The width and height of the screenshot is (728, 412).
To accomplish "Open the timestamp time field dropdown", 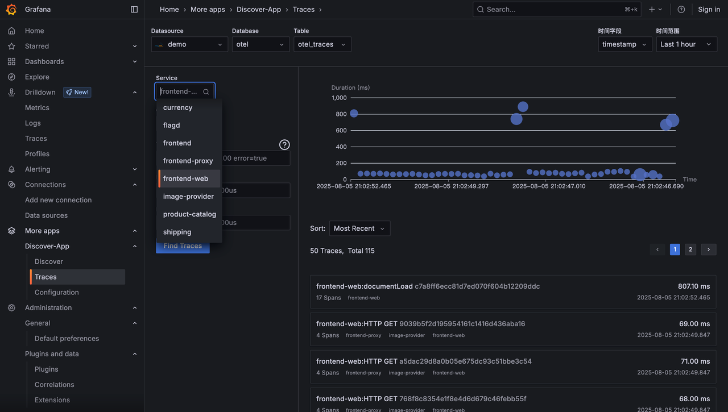I will (x=625, y=44).
